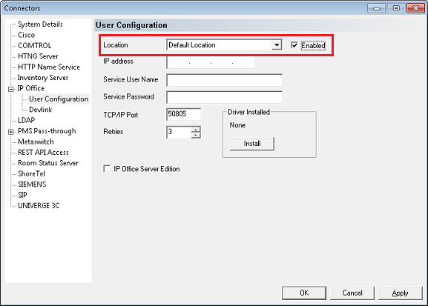Image resolution: width=428 pixels, height=306 pixels.
Task: Focus the Service User Name field
Action: 224,80
